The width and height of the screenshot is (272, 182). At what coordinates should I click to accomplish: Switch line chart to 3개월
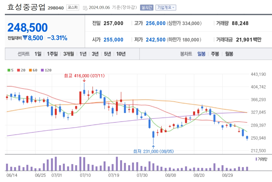(x=69, y=54)
